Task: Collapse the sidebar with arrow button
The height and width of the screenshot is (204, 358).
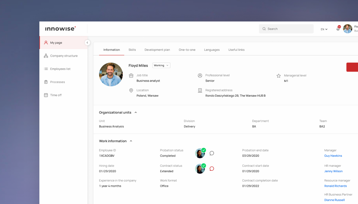Action: [87, 43]
